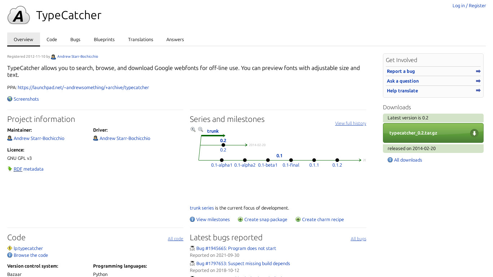Click the 0.1-final milestone label
Viewport: 493px width, 277px height.
coord(291,165)
